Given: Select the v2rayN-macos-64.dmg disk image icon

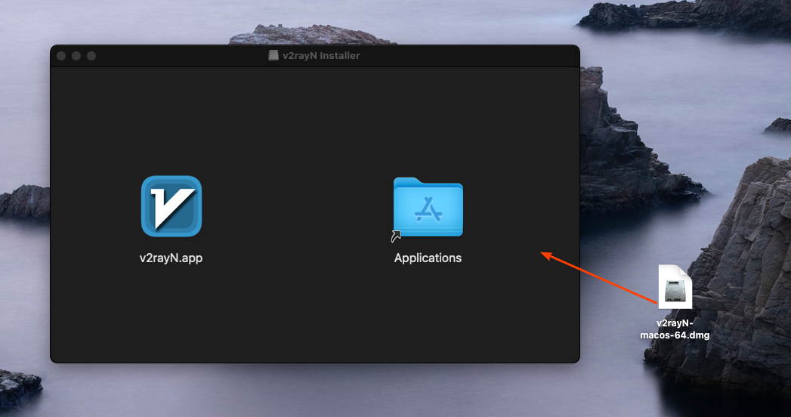Looking at the screenshot, I should pos(675,286).
